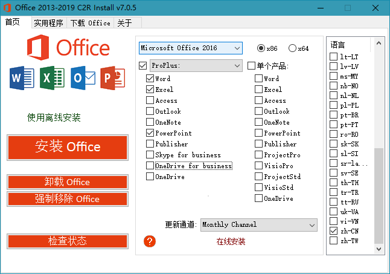
Task: Click the Excel icon in the logo area
Action: (52, 78)
